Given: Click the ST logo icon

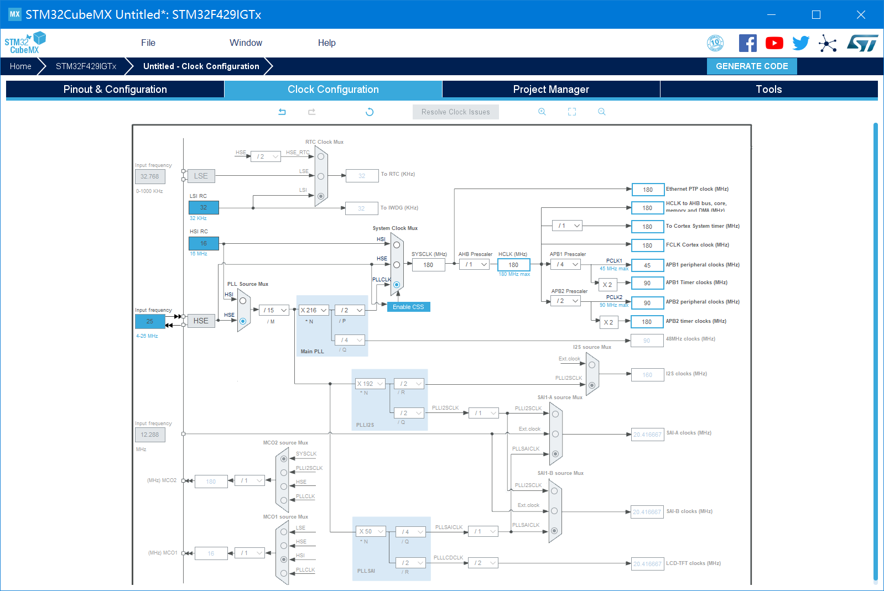Looking at the screenshot, I should coord(862,43).
